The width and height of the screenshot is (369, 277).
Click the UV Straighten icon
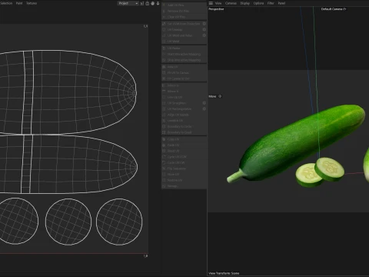[164, 103]
